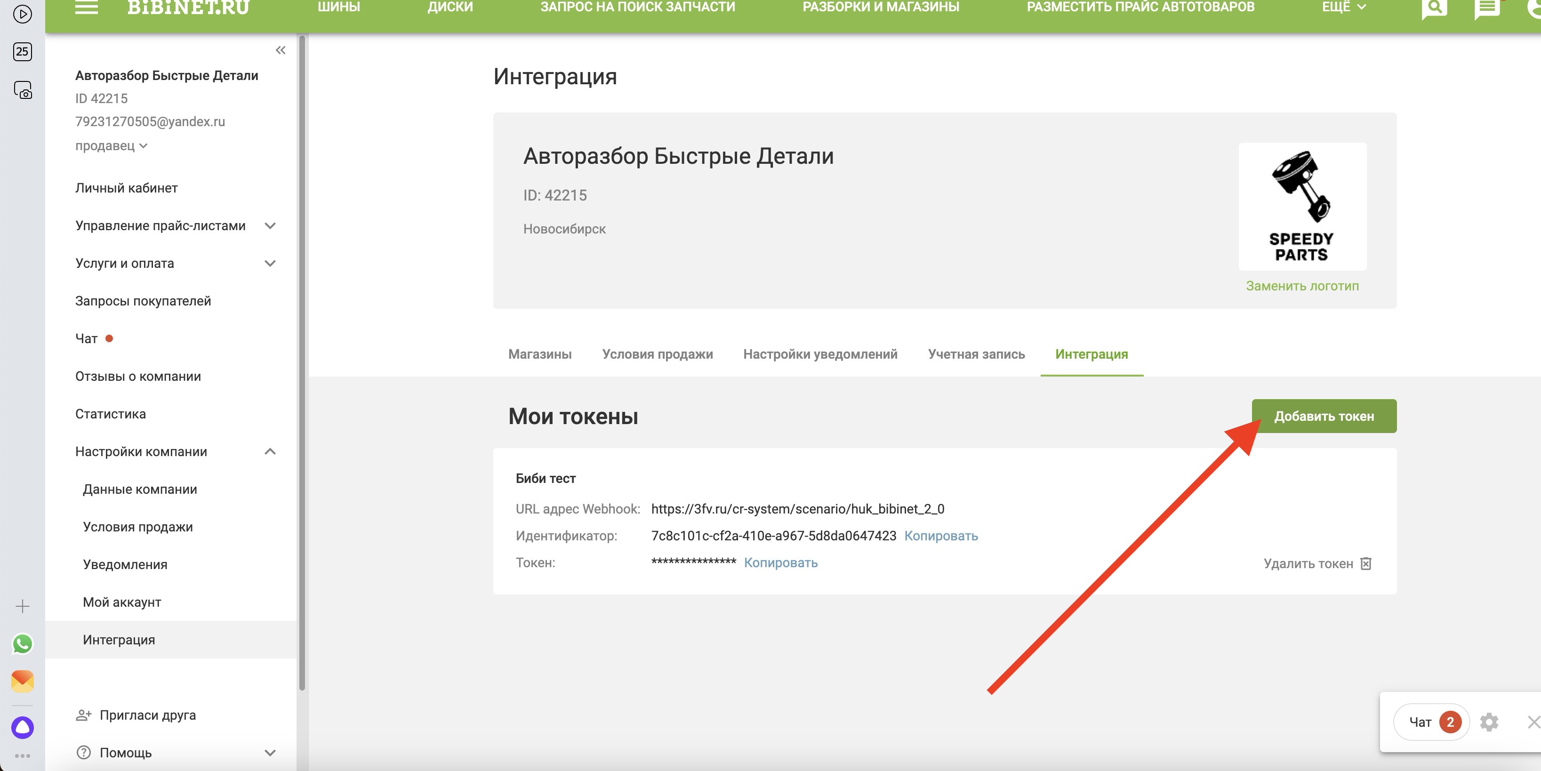The image size is (1541, 771).
Task: Expand the продавец role dropdown
Action: pos(111,145)
